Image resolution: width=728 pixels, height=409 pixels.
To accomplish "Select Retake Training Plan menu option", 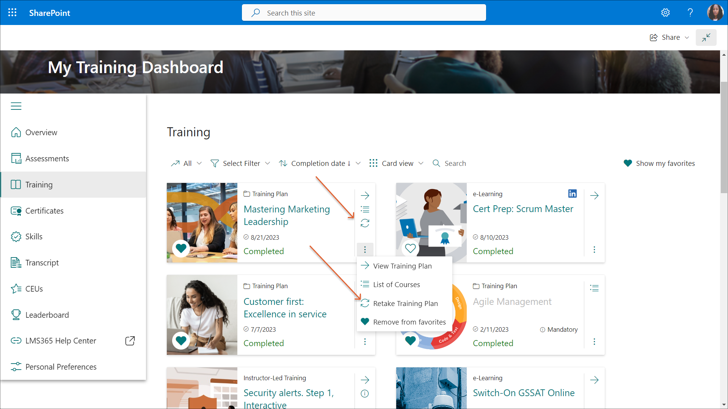I will click(x=405, y=303).
